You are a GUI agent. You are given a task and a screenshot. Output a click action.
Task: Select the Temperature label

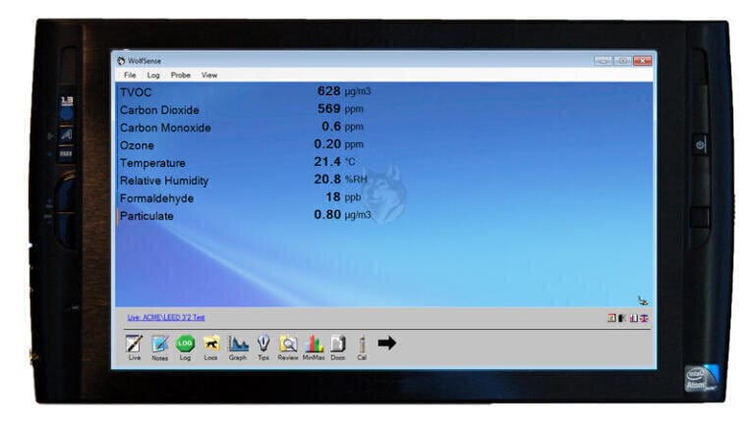point(152,163)
